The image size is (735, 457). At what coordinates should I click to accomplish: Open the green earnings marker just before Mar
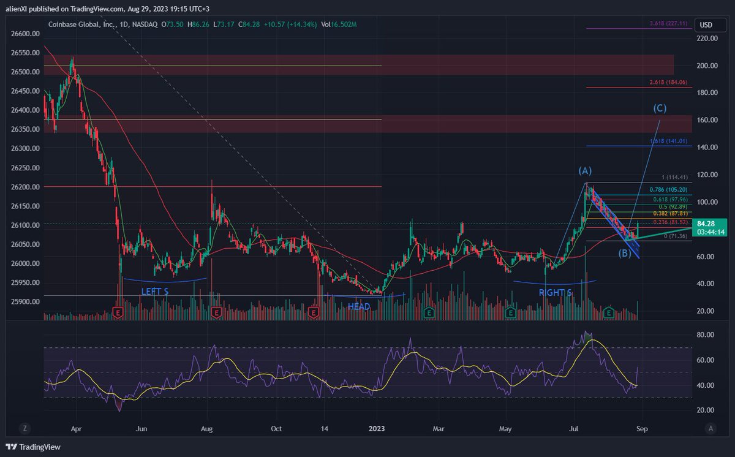click(x=431, y=312)
